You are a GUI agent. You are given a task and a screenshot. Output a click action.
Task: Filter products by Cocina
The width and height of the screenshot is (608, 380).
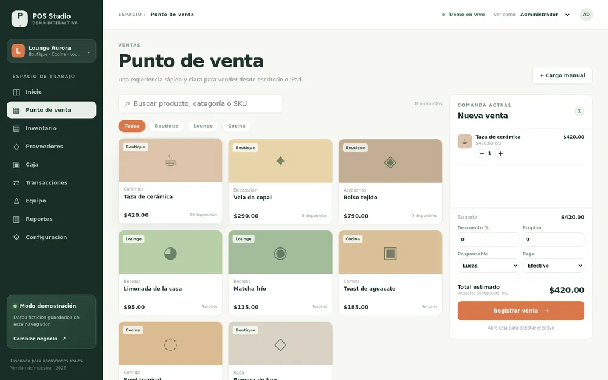click(237, 126)
